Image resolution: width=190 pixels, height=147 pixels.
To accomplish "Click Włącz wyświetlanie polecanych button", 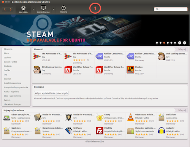I will coord(51,93).
